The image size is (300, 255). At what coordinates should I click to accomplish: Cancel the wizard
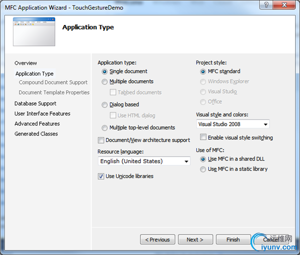(x=271, y=240)
